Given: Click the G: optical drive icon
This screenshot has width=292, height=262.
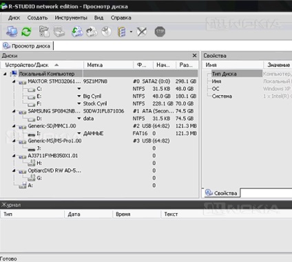Looking at the screenshot, I should pos(32,178).
